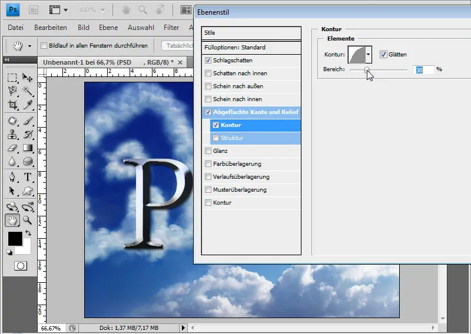Open the Bild menu
This screenshot has width=471, height=334.
point(84,28)
